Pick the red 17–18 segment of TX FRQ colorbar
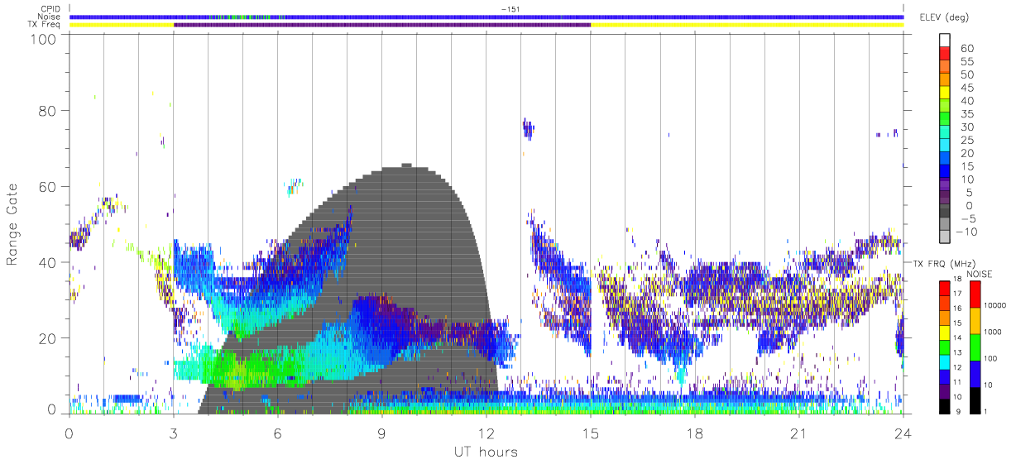The image size is (1016, 469). point(945,288)
